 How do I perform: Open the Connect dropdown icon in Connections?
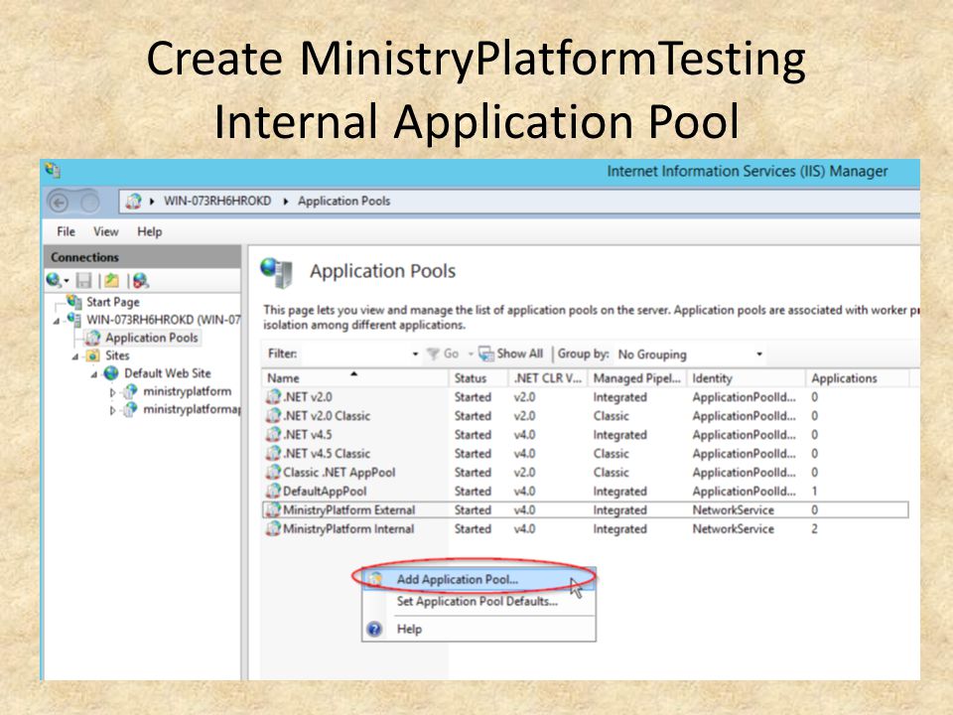[x=58, y=280]
